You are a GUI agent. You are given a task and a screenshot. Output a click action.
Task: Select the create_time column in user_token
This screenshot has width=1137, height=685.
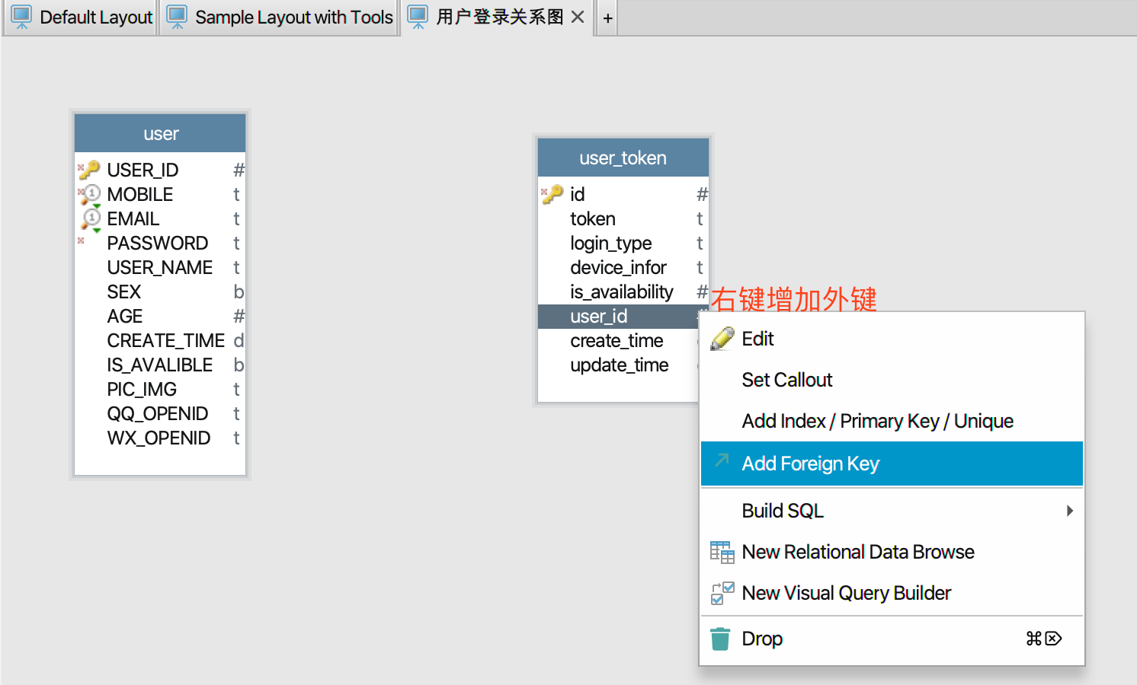click(618, 340)
